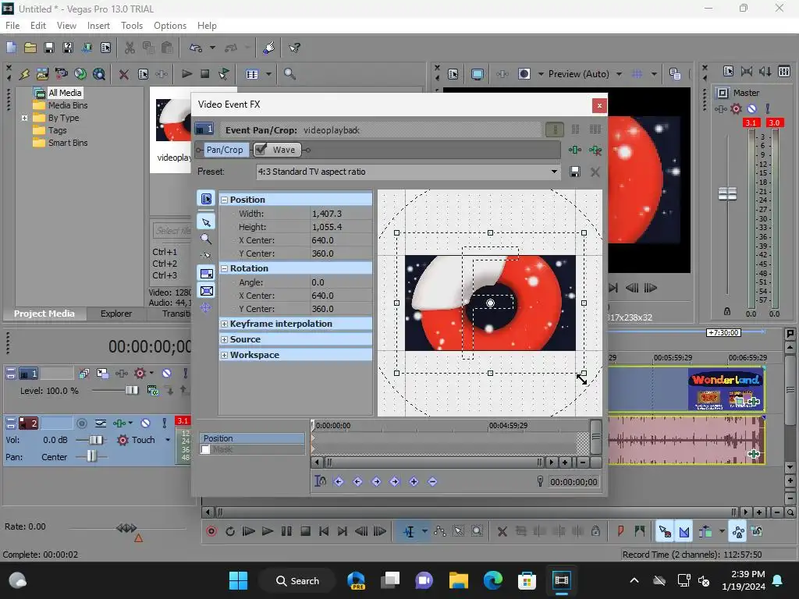Toggle Size About Center in Pan/Crop
This screenshot has width=799, height=599.
(206, 291)
